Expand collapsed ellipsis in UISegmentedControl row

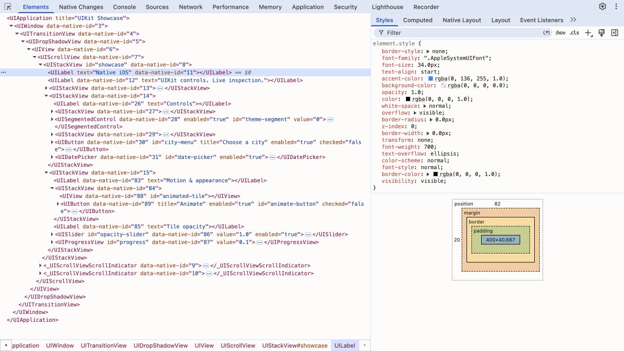[330, 119]
